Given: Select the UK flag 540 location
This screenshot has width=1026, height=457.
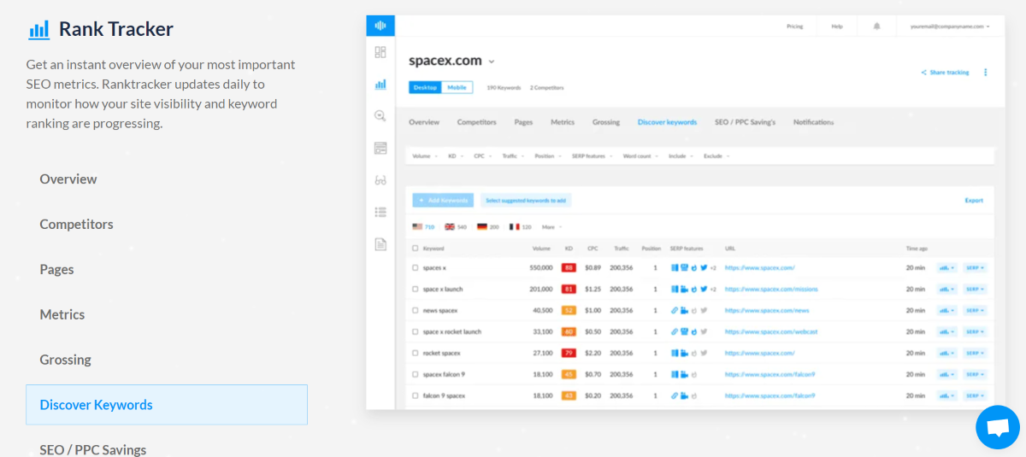Looking at the screenshot, I should coord(456,227).
